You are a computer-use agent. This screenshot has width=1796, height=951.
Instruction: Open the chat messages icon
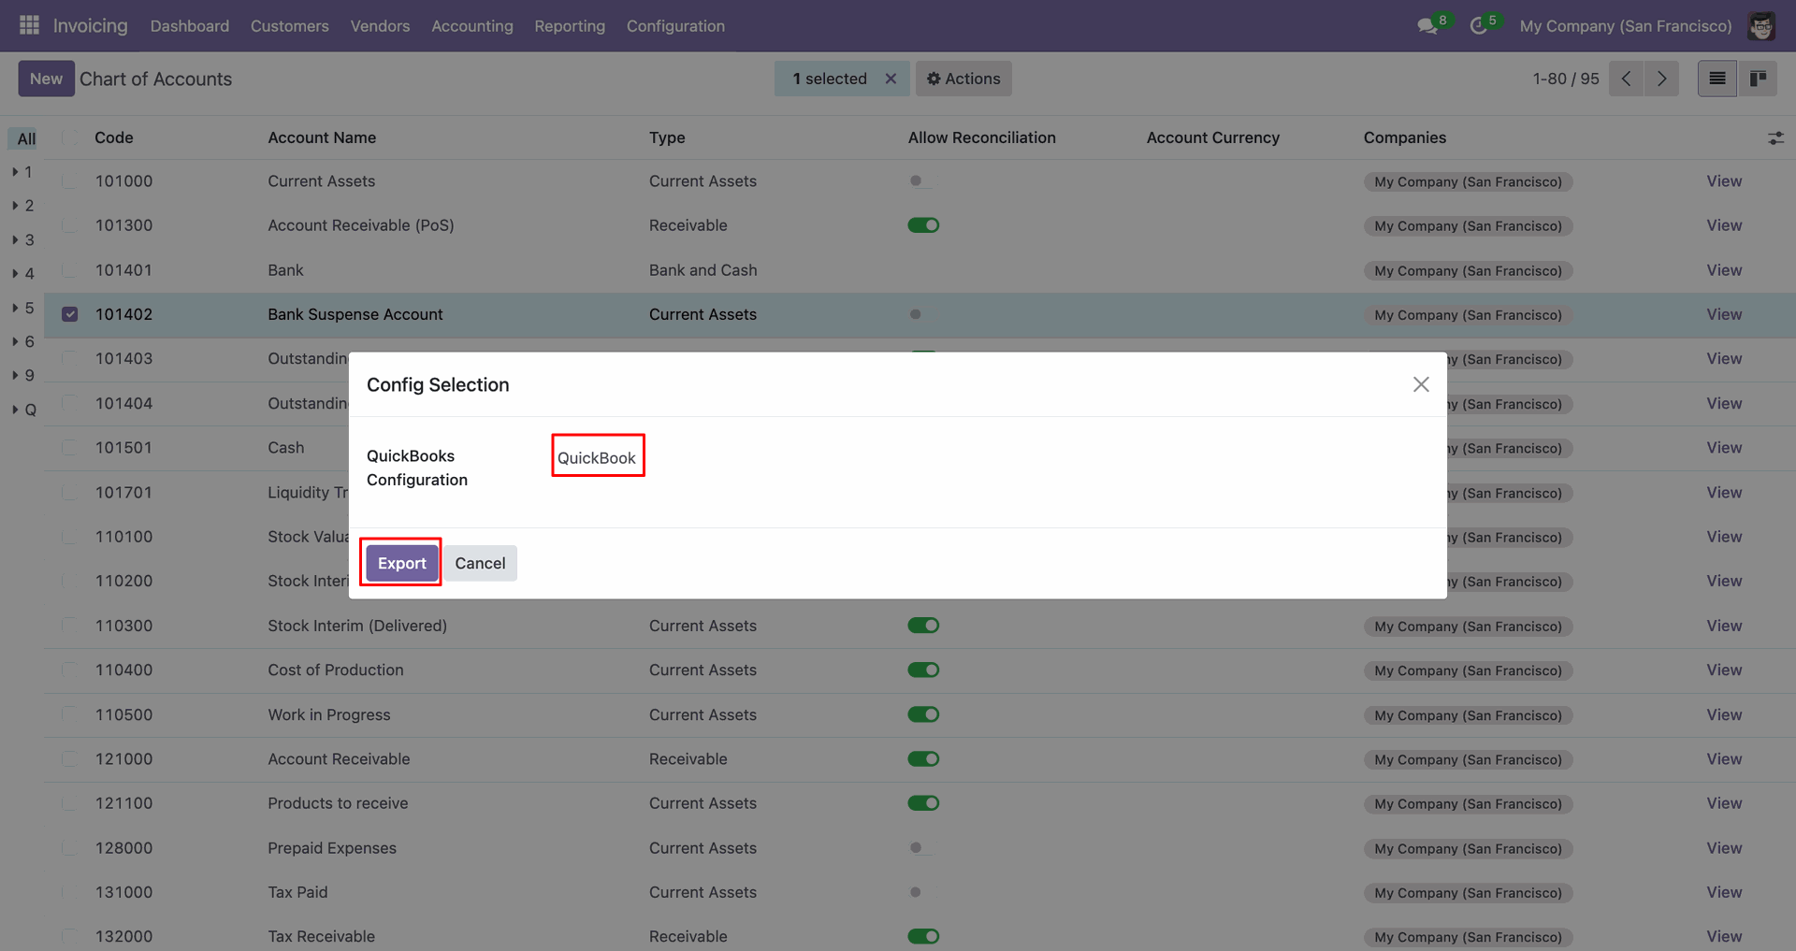coord(1427,26)
